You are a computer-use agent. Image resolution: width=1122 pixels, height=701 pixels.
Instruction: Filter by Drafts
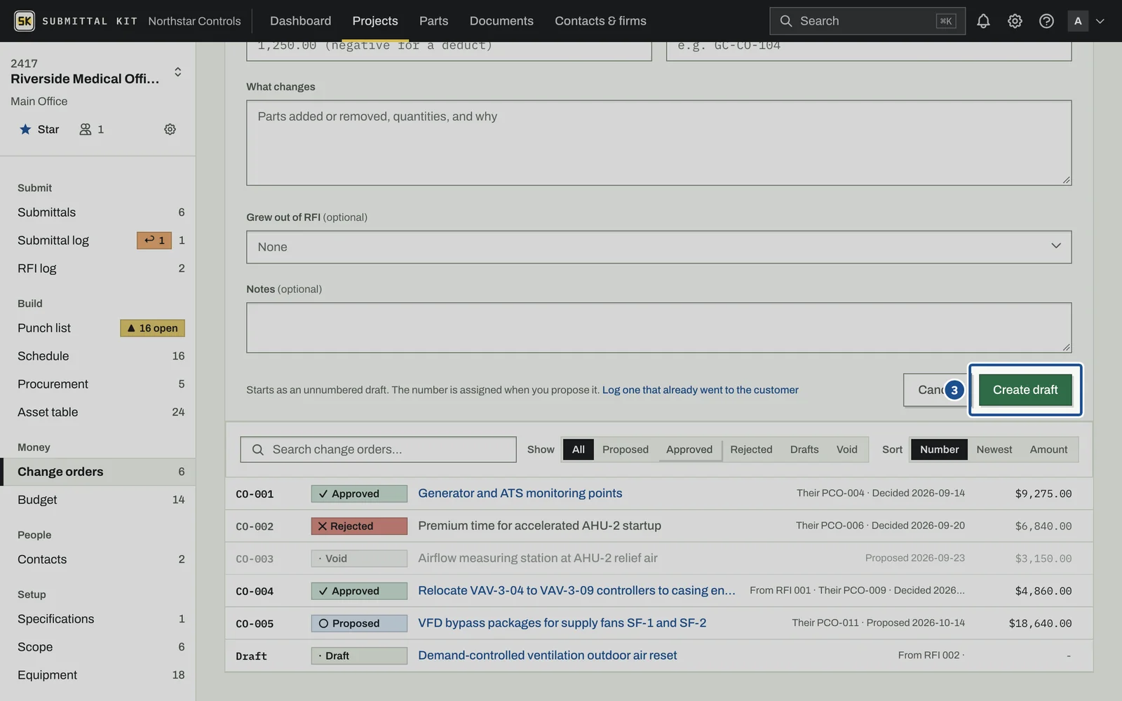[x=804, y=449]
